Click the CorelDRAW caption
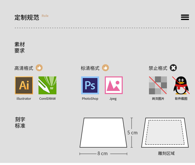The width and height of the screenshot is (195, 165). [47, 98]
